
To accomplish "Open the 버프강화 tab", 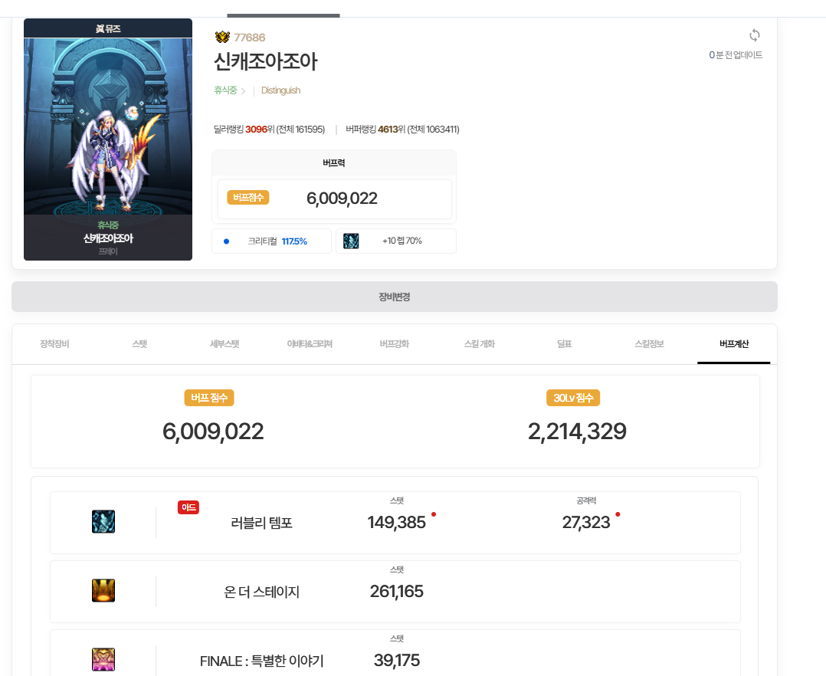I will (395, 344).
